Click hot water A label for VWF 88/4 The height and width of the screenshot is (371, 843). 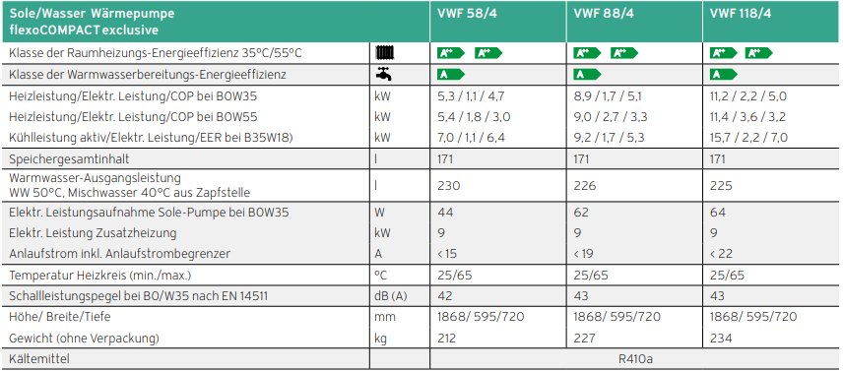click(x=588, y=75)
